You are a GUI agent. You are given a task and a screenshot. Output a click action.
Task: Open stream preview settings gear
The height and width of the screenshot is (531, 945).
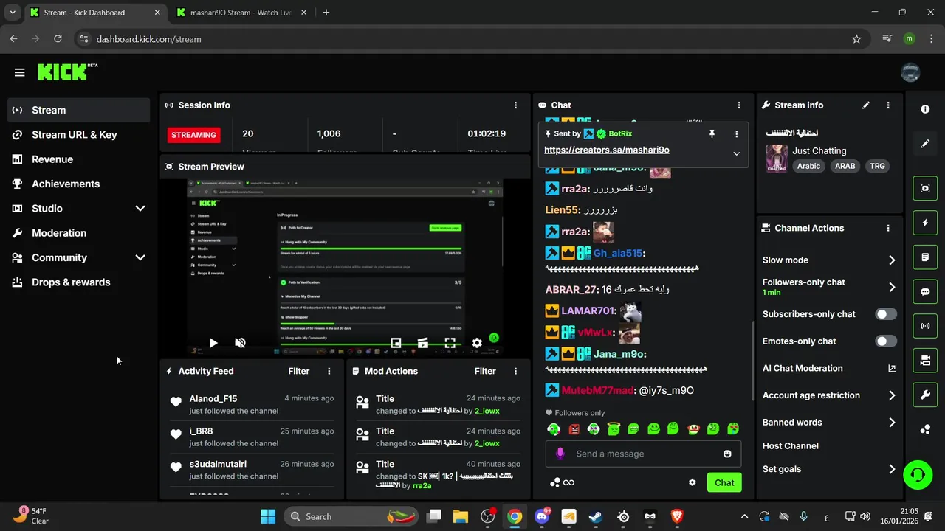click(x=477, y=343)
